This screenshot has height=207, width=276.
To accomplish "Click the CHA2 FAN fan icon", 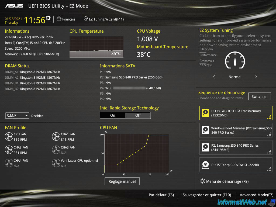I will click(x=9, y=150).
